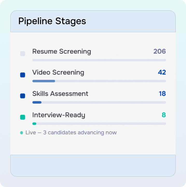Click the green Live status dot

22,133
